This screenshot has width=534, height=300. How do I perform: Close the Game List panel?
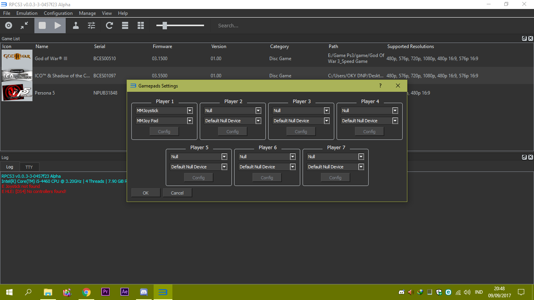[x=530, y=38]
